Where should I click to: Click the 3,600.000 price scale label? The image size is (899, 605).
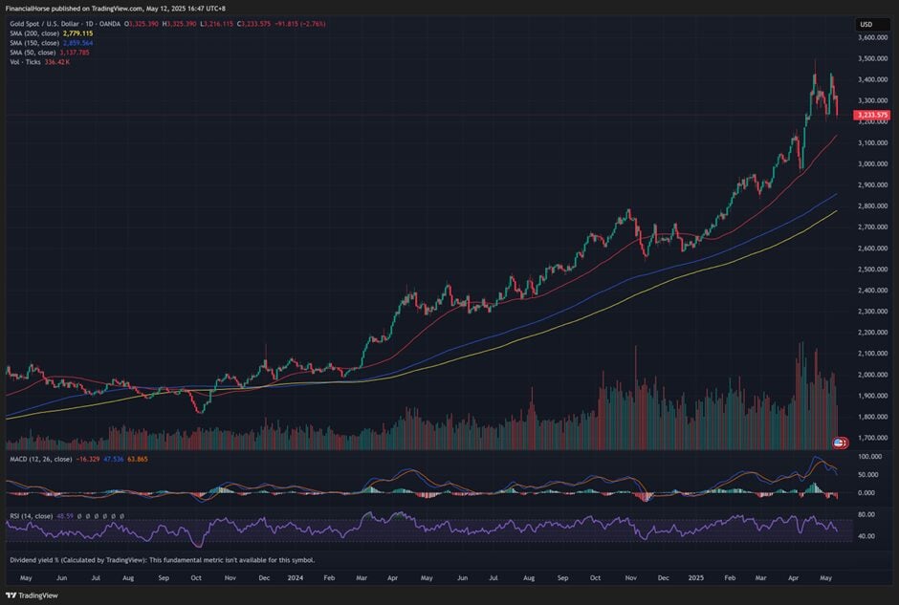871,38
